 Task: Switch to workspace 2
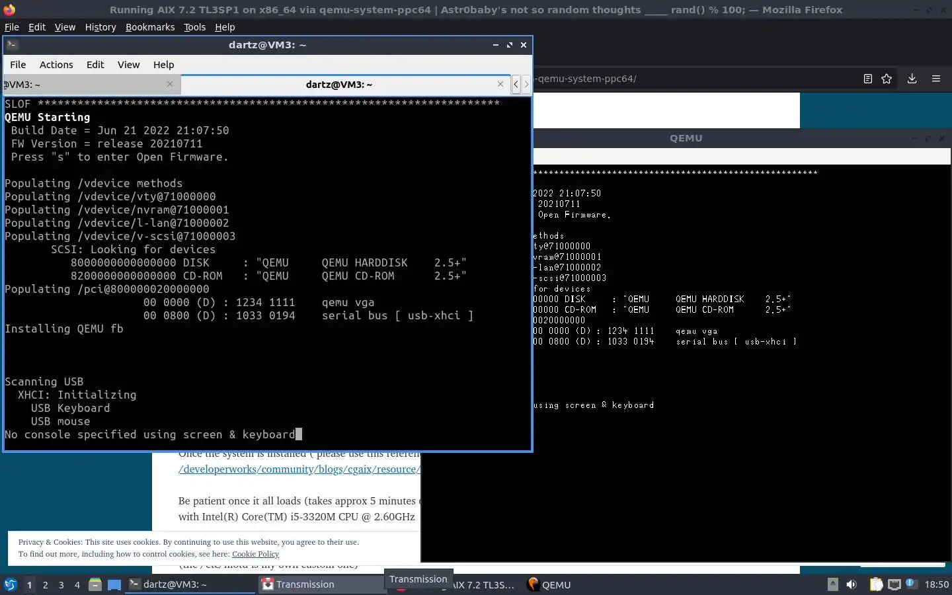point(45,584)
